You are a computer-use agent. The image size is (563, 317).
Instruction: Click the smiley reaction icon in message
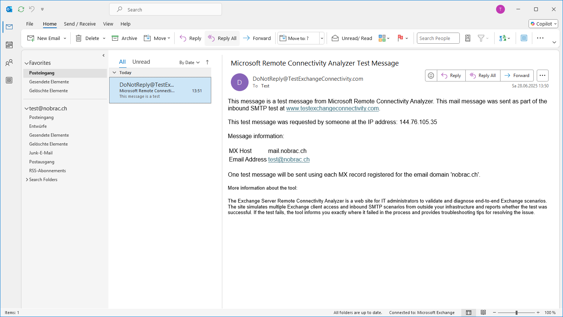[431, 76]
